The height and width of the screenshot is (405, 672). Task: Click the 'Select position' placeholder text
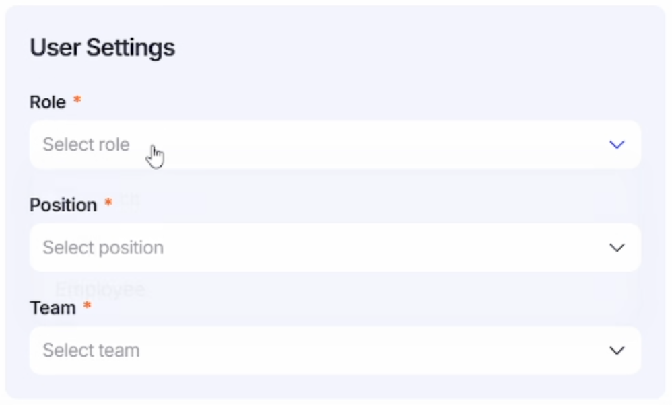[x=103, y=248]
